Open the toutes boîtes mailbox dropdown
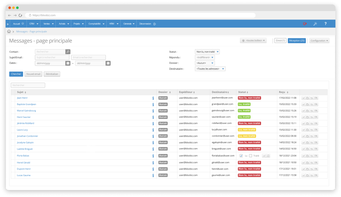 pos(253,41)
